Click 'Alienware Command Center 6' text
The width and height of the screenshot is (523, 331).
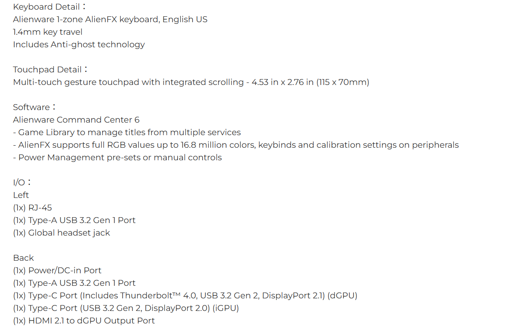[x=76, y=120]
